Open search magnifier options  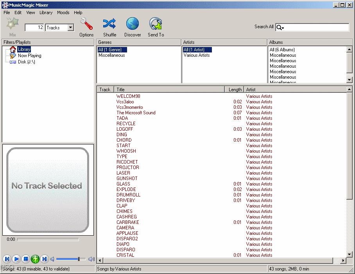click(x=280, y=28)
